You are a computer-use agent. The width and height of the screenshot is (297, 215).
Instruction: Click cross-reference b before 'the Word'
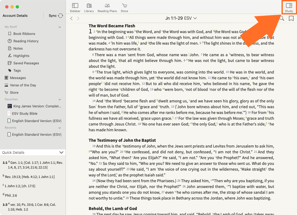coord(135,31)
